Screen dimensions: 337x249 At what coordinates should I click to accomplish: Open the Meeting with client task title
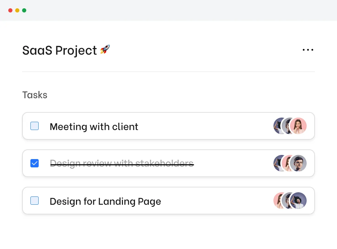coord(94,127)
